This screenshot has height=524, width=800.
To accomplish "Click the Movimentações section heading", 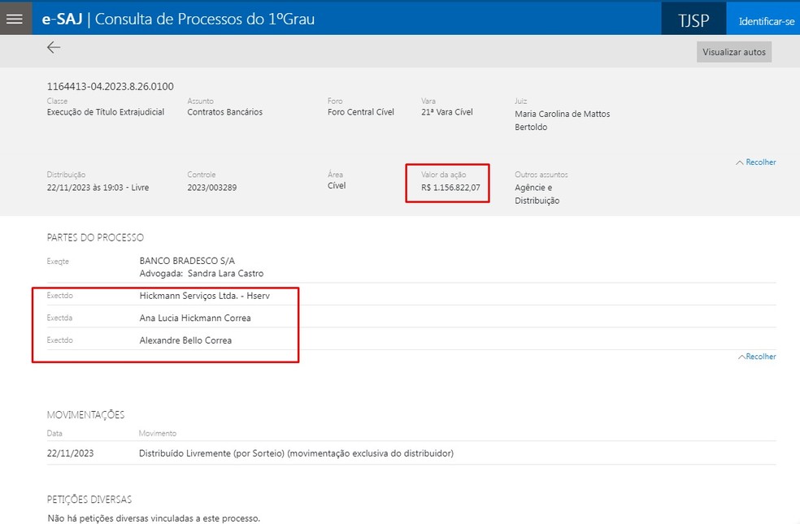I will tap(84, 414).
